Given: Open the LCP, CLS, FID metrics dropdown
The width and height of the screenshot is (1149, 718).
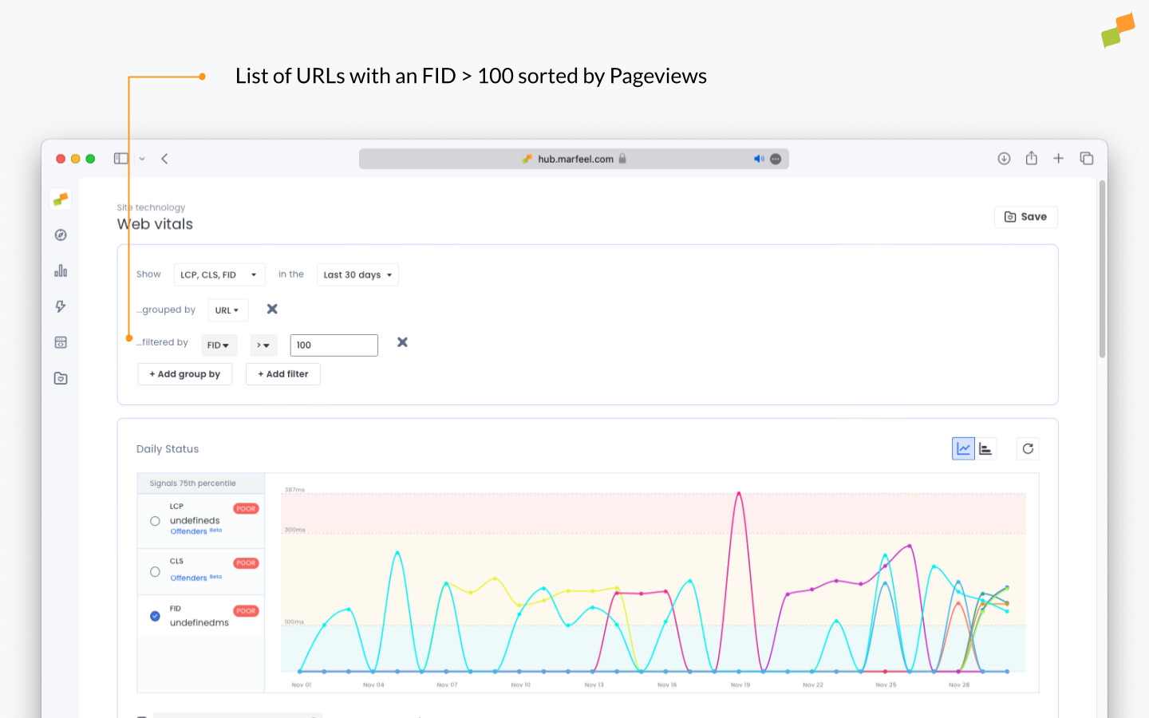Looking at the screenshot, I should pyautogui.click(x=219, y=274).
